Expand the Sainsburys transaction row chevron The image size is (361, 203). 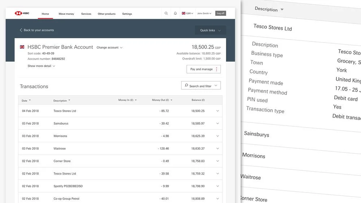point(218,123)
